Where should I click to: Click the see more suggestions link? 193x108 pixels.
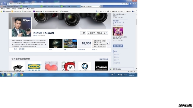tap(103, 59)
